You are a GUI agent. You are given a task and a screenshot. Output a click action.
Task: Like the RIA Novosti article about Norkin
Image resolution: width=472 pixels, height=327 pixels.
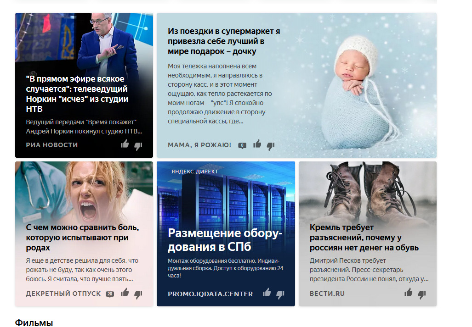tap(125, 144)
